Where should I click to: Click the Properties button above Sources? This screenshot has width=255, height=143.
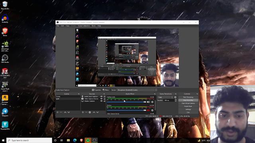96,90
